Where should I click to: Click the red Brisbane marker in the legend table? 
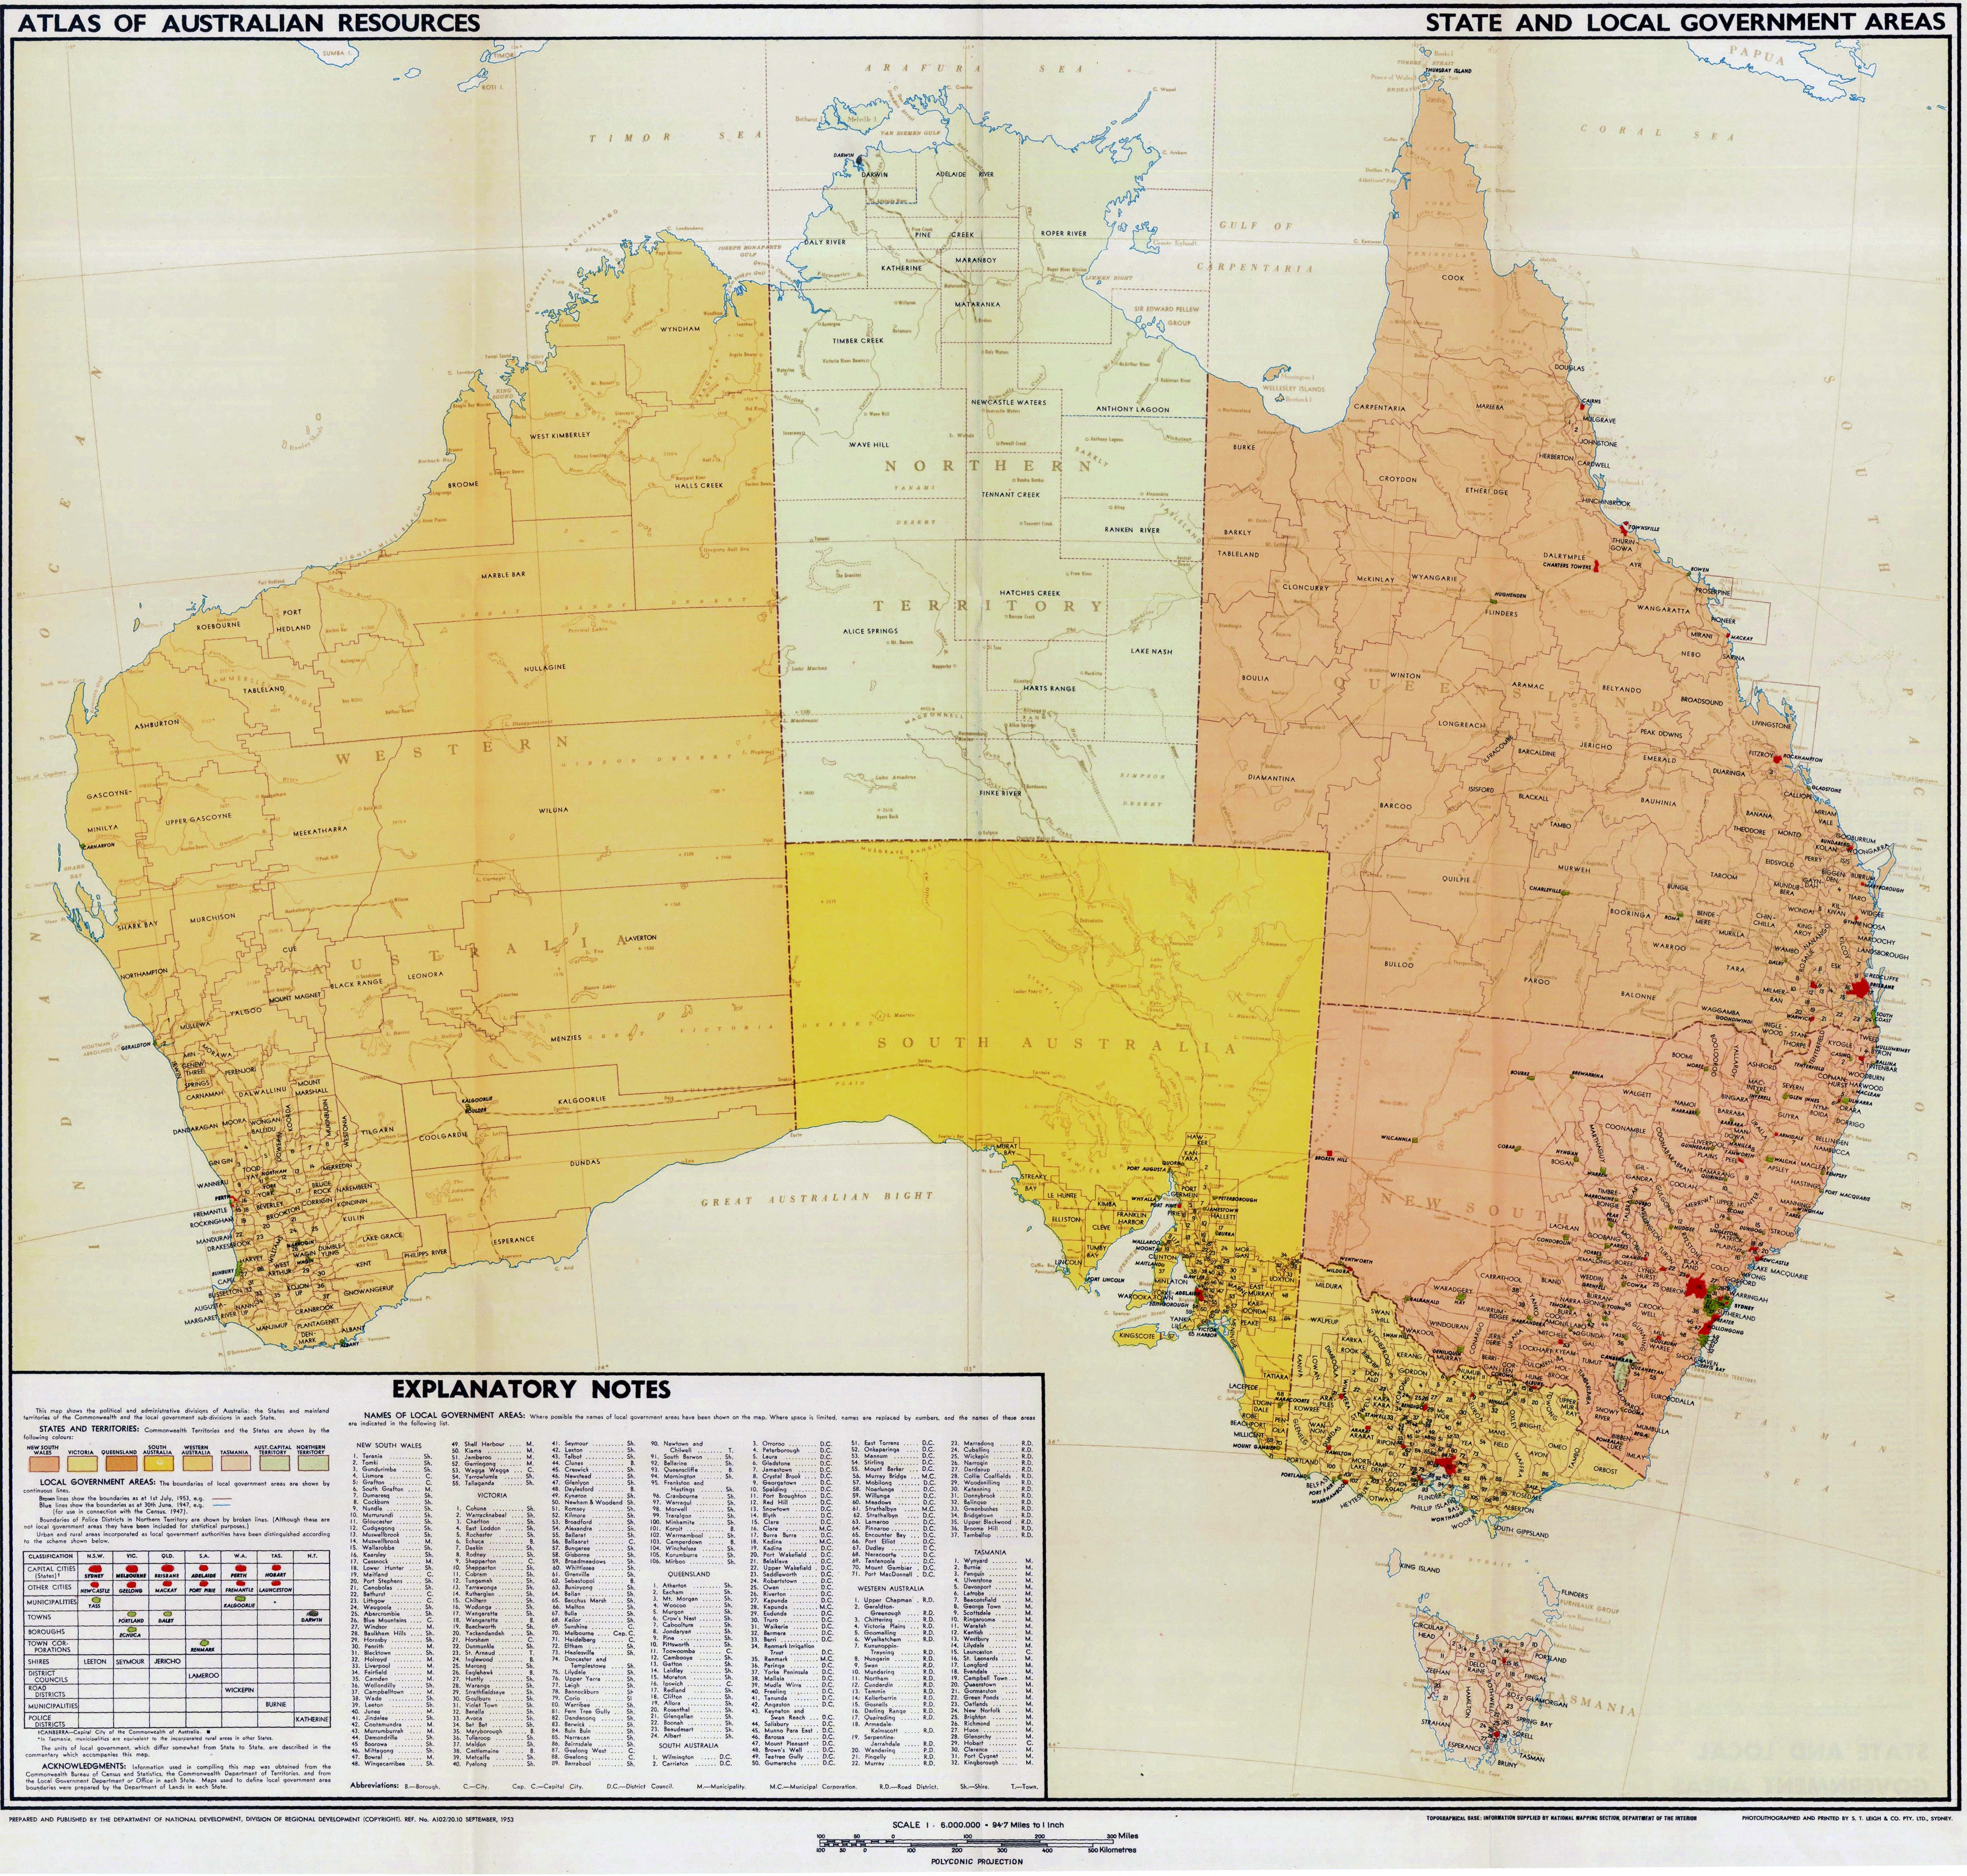pos(168,1568)
